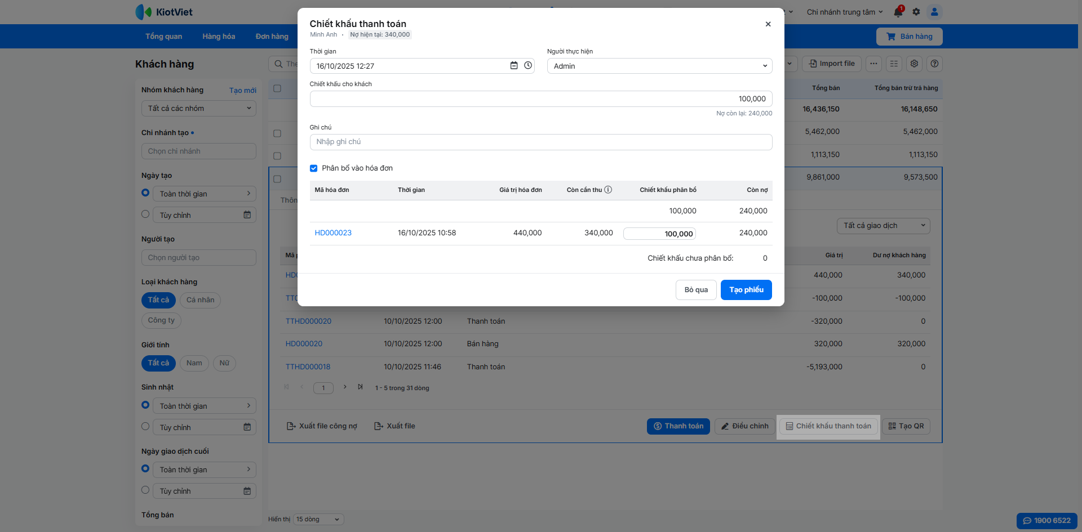Open the notification bell

pyautogui.click(x=898, y=12)
